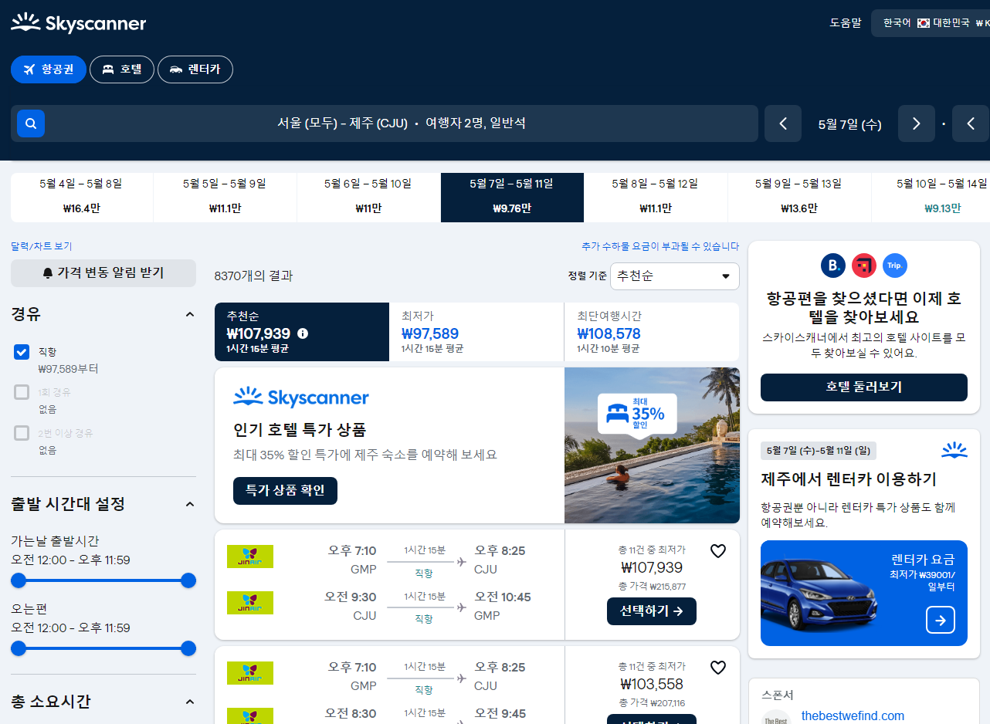Viewport: 990px width, 724px height.
Task: Uncheck the 직항 (direct) filter checkbox
Action: pos(21,352)
